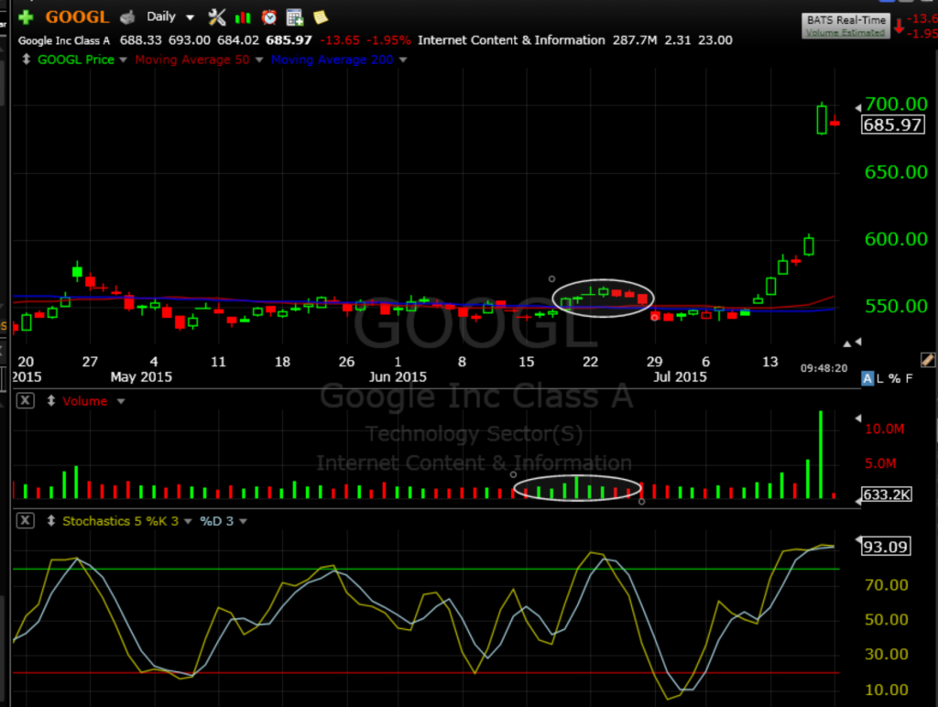
Task: Expand the GOOGL Price dropdown arrow
Action: tap(124, 60)
